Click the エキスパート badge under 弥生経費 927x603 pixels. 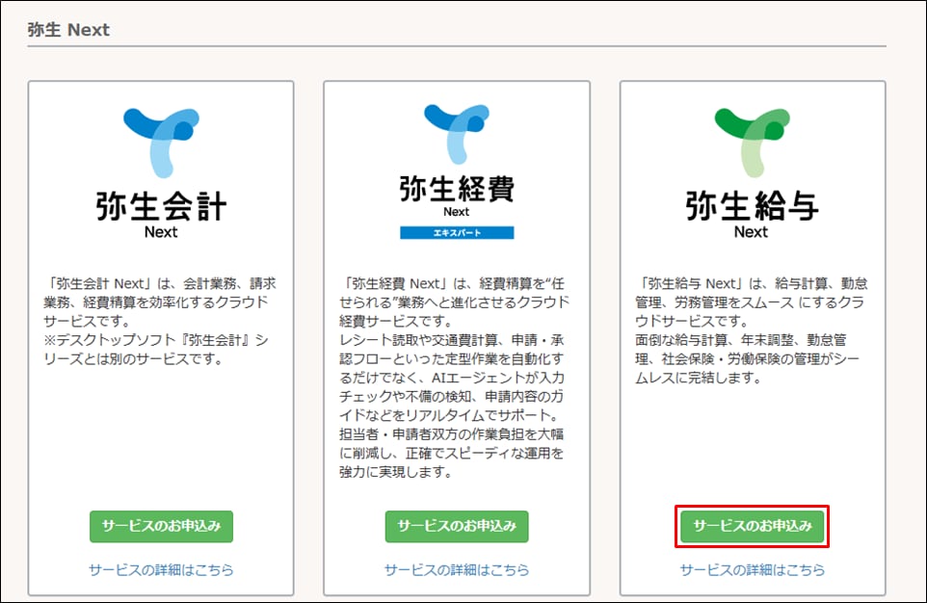pos(457,233)
